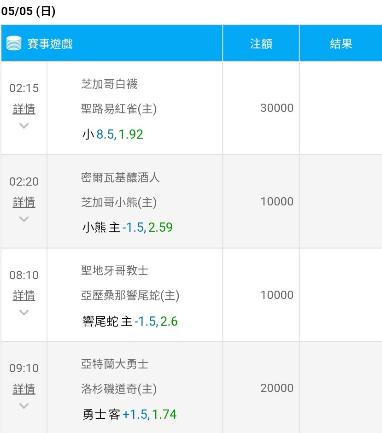Select the bet 小 8.5, 1.92
Image resolution: width=382 pixels, height=433 pixels.
113,135
